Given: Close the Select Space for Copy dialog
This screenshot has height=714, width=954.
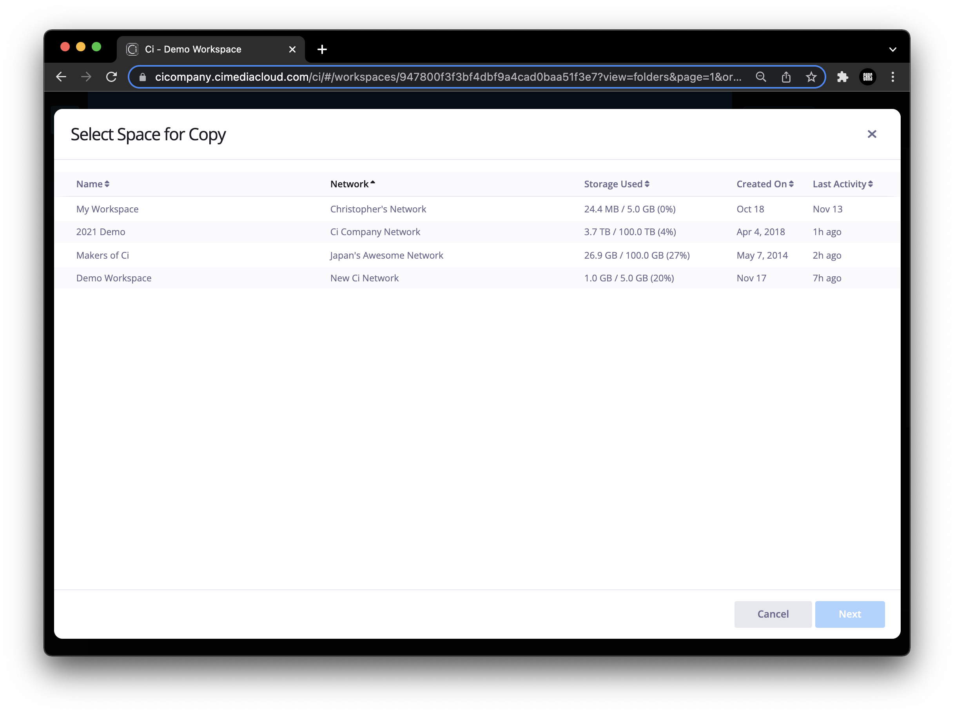Looking at the screenshot, I should (872, 134).
